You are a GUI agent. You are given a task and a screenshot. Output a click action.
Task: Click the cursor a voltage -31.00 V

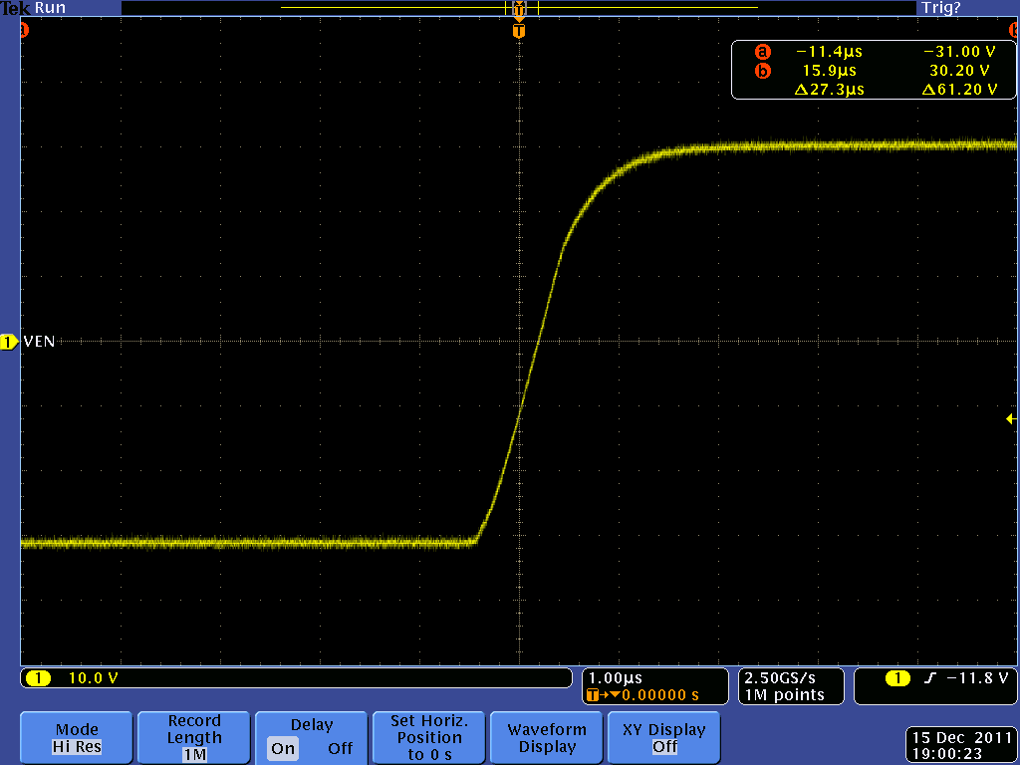tap(959, 52)
